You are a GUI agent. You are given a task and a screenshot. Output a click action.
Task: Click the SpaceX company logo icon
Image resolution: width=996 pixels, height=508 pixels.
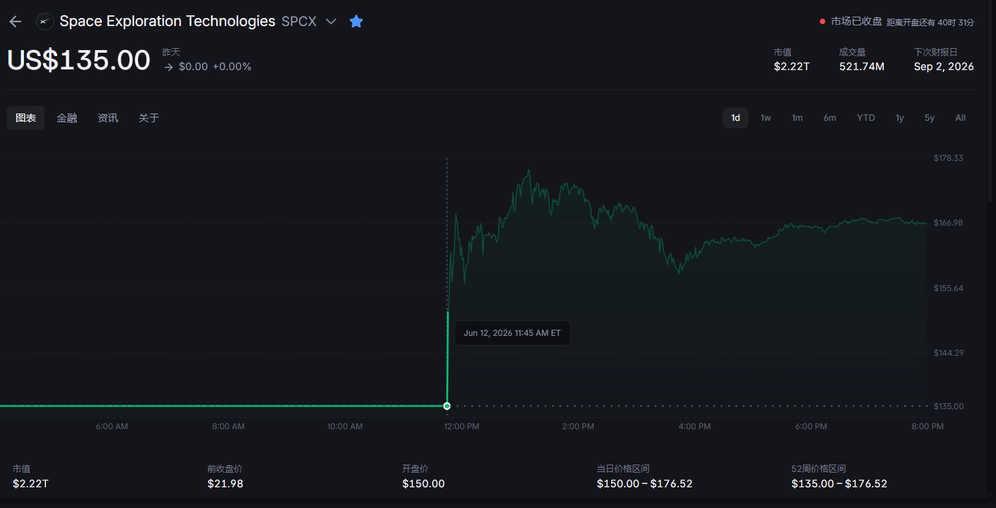click(x=45, y=21)
